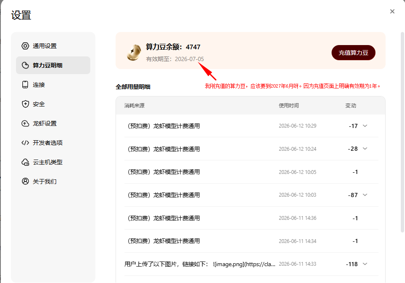The width and height of the screenshot is (405, 283).
Task: Click the settings dialog vertical scrollbar
Action: 402,132
